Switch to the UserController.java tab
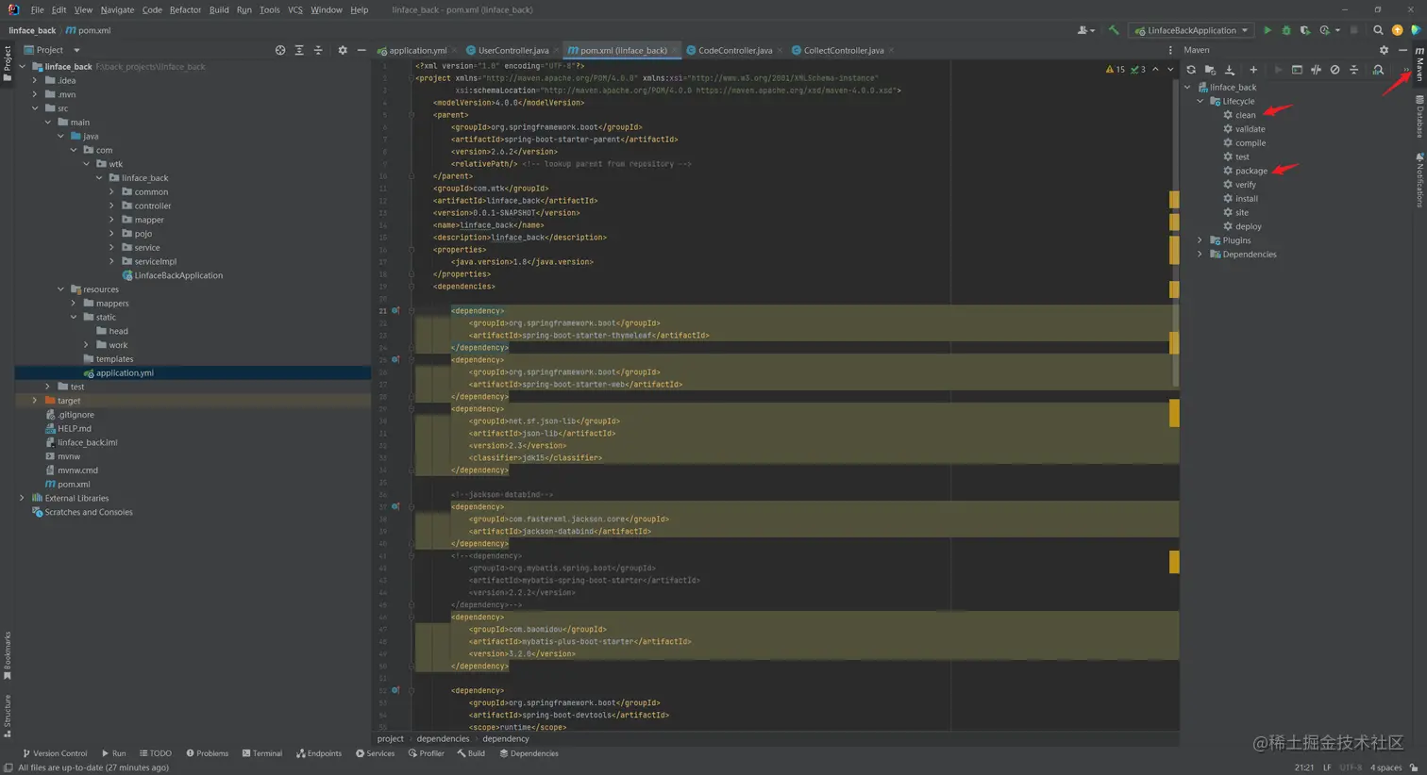The height and width of the screenshot is (775, 1427). click(512, 50)
